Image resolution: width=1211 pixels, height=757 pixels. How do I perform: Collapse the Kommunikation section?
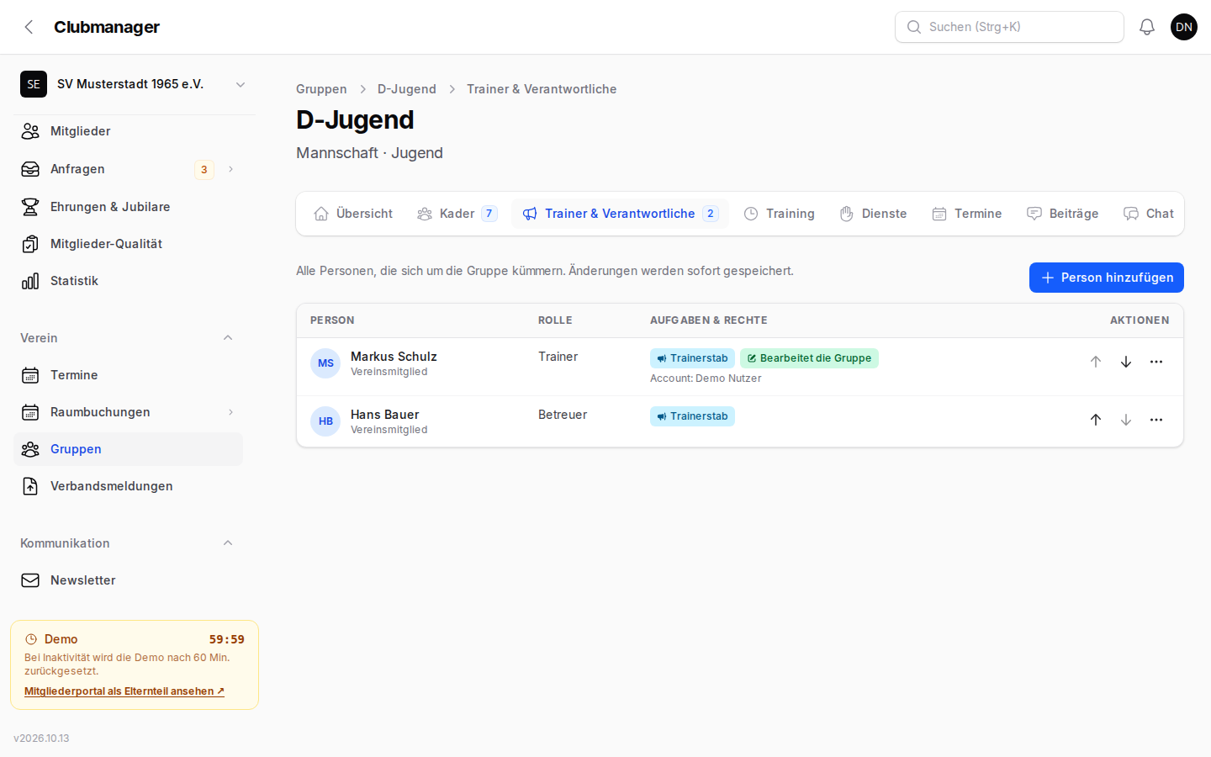click(x=228, y=543)
